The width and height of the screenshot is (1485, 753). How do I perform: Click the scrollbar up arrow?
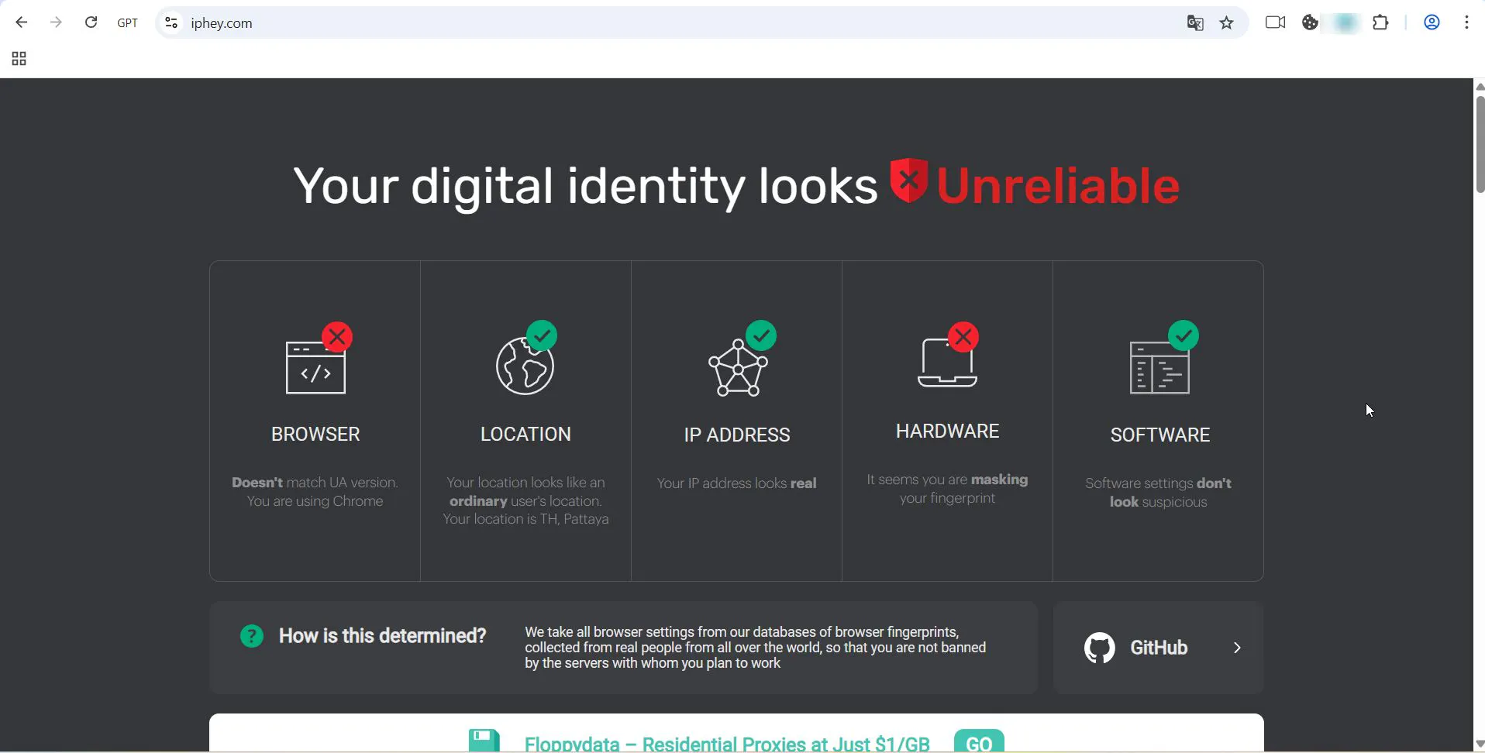pos(1480,86)
